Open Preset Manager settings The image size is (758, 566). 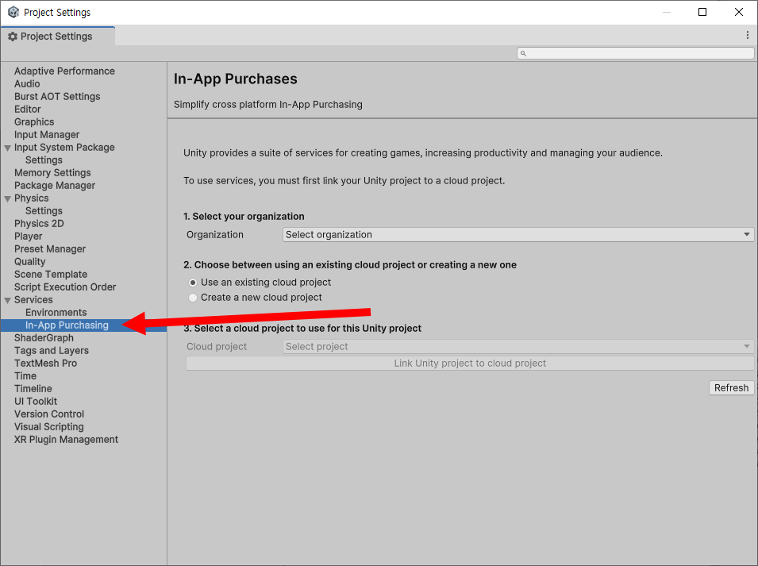tap(50, 249)
